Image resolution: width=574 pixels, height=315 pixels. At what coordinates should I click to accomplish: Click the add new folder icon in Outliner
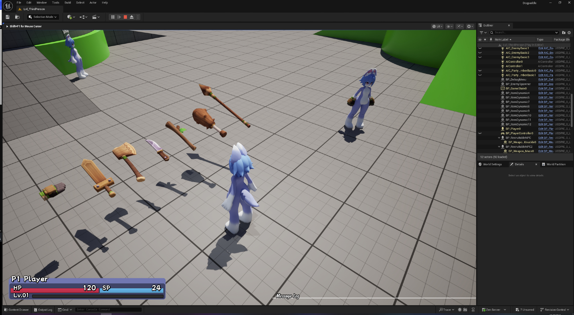pyautogui.click(x=564, y=32)
